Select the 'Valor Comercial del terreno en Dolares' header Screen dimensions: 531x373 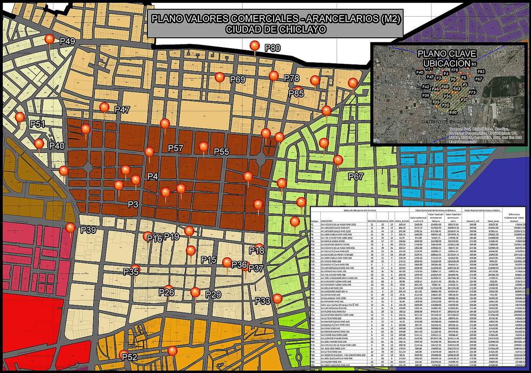click(x=436, y=210)
